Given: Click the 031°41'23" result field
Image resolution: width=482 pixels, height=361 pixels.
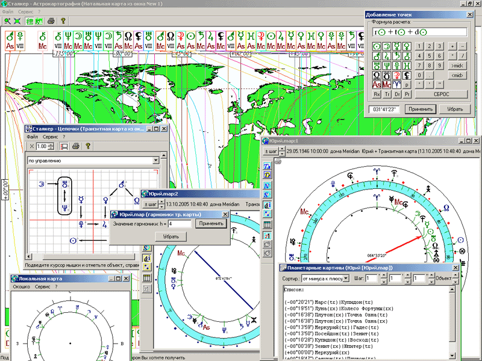Looking at the screenshot, I should [x=384, y=110].
